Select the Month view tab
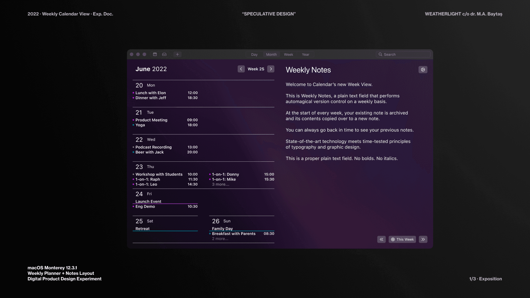Viewport: 530px width, 298px height. point(271,54)
